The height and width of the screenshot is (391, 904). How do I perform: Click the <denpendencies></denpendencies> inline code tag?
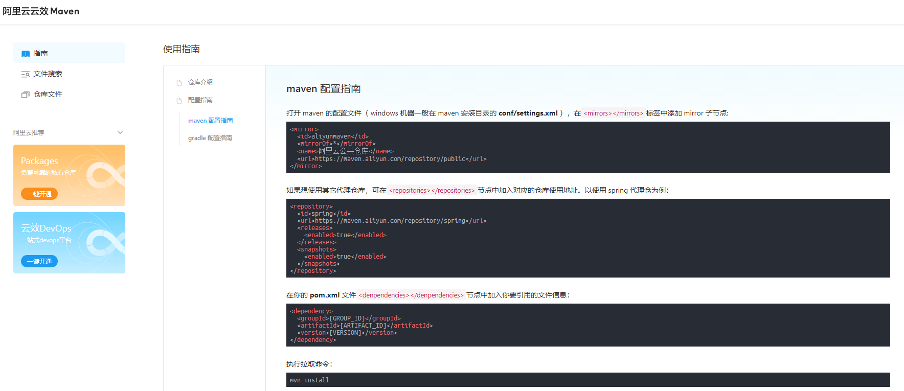coord(411,295)
